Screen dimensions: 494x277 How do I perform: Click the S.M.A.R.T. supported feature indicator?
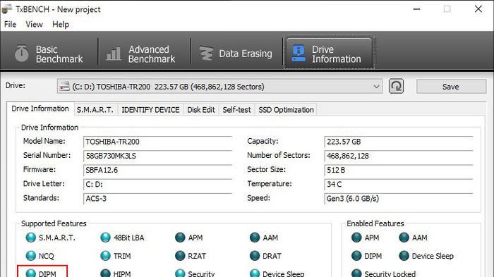coord(31,238)
